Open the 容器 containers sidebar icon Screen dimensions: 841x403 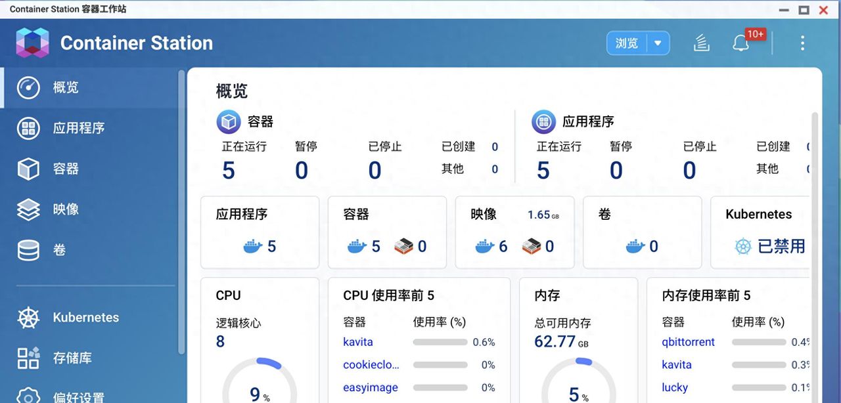pyautogui.click(x=28, y=169)
